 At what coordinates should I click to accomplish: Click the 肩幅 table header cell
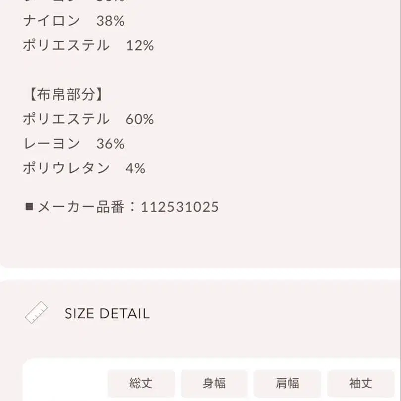288,383
